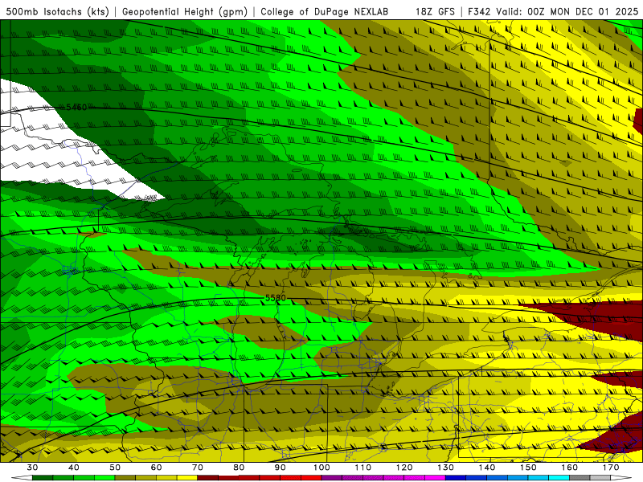Click the 110 value on the color scale
The image size is (643, 482).
click(x=363, y=468)
